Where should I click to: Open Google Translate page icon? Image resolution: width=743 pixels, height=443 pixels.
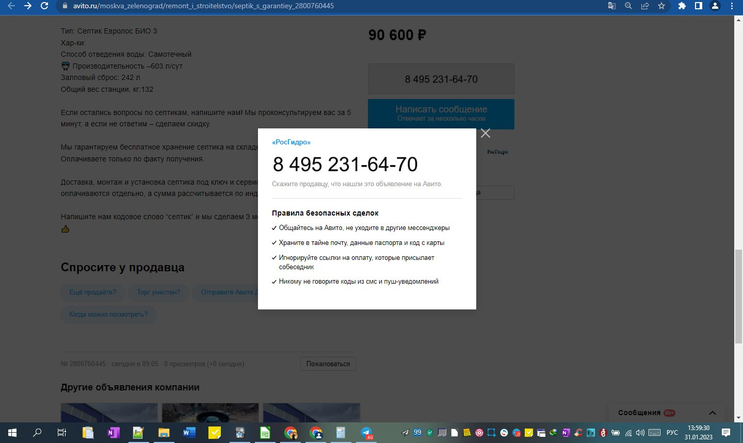(612, 6)
